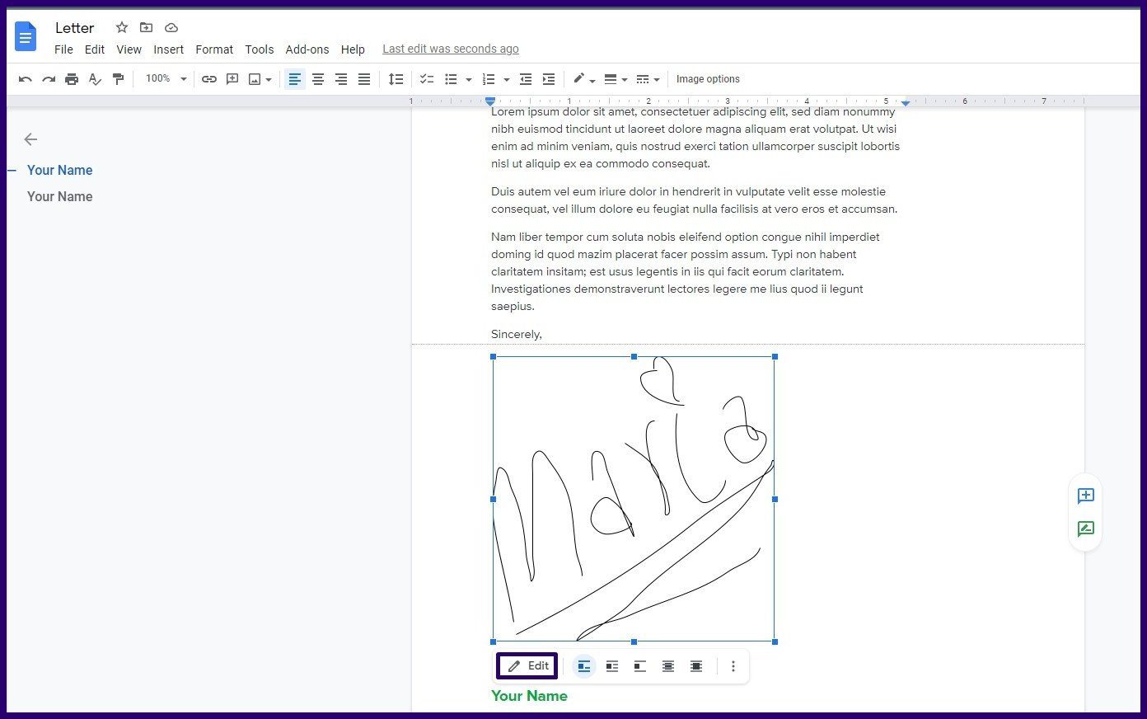The image size is (1147, 719).
Task: Check cloud document status icon
Action: tap(171, 27)
